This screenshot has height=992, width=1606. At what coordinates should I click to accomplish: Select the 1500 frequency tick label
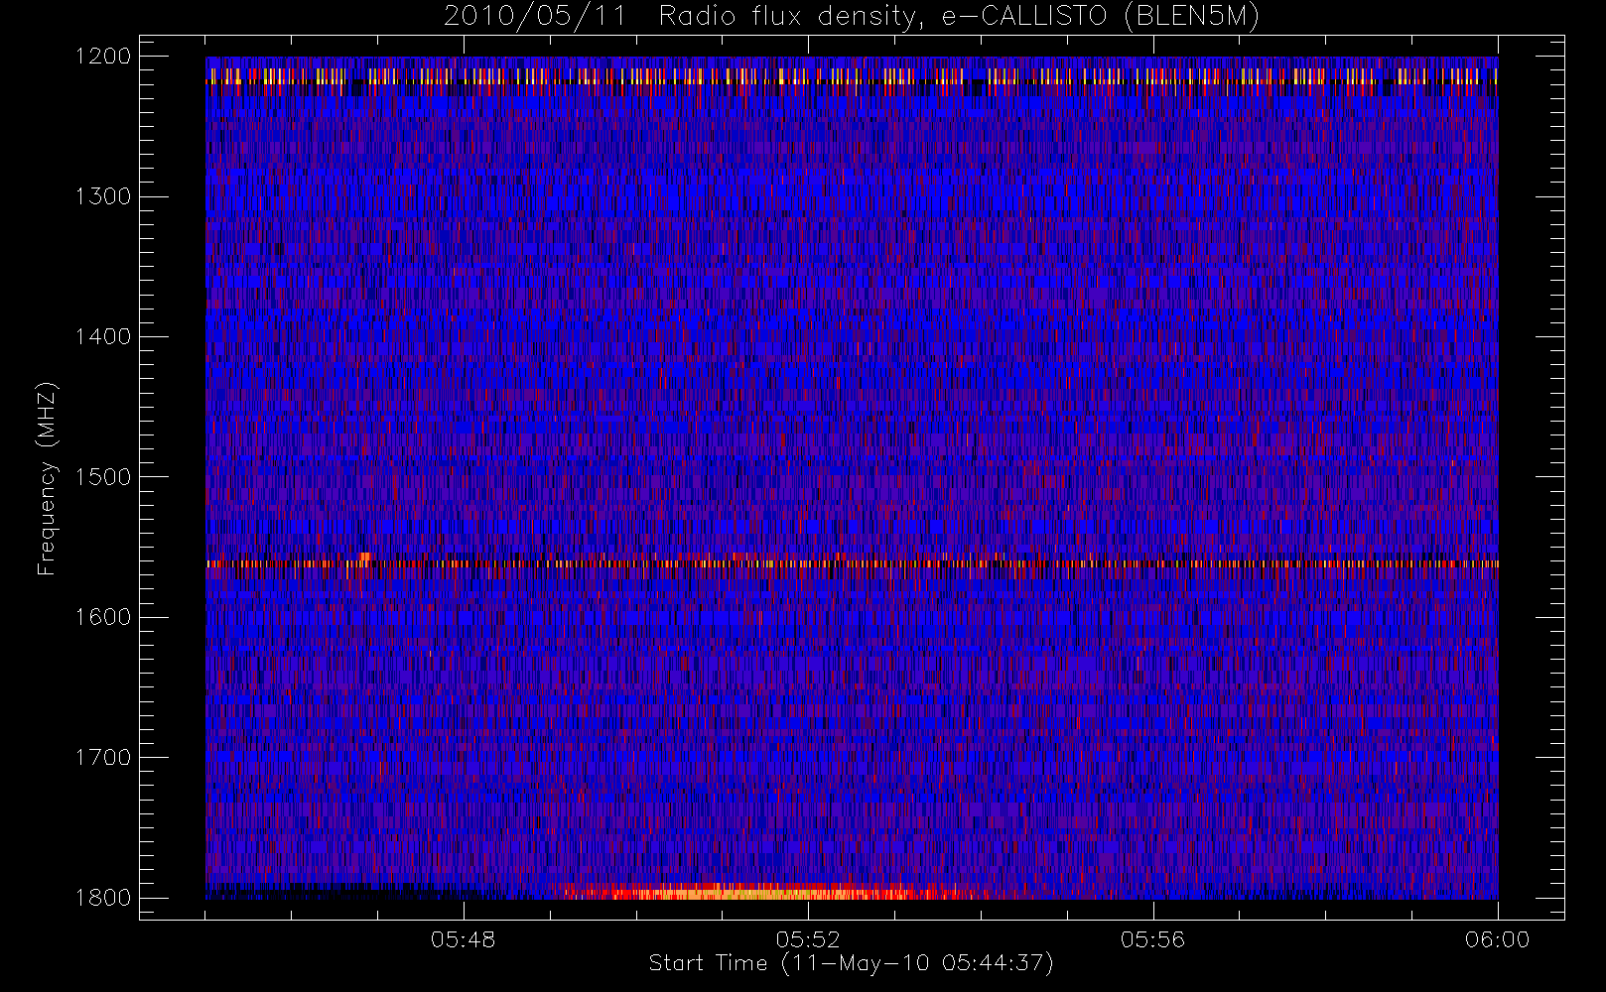(x=103, y=477)
